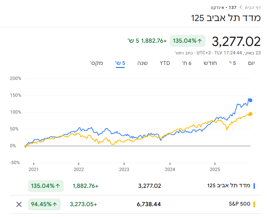This screenshot has height=217, width=267.
Task: Click the yellow color marker beside S&P 500
Action: pos(254,204)
